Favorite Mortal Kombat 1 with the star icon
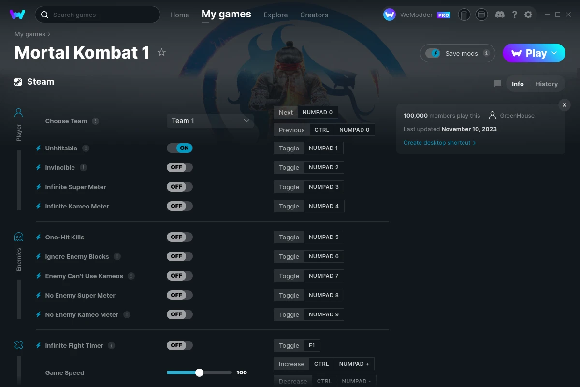This screenshot has height=387, width=580. tap(162, 53)
